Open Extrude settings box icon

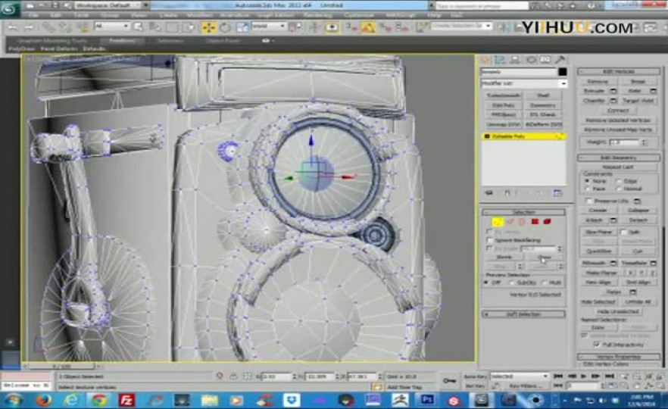coord(613,91)
